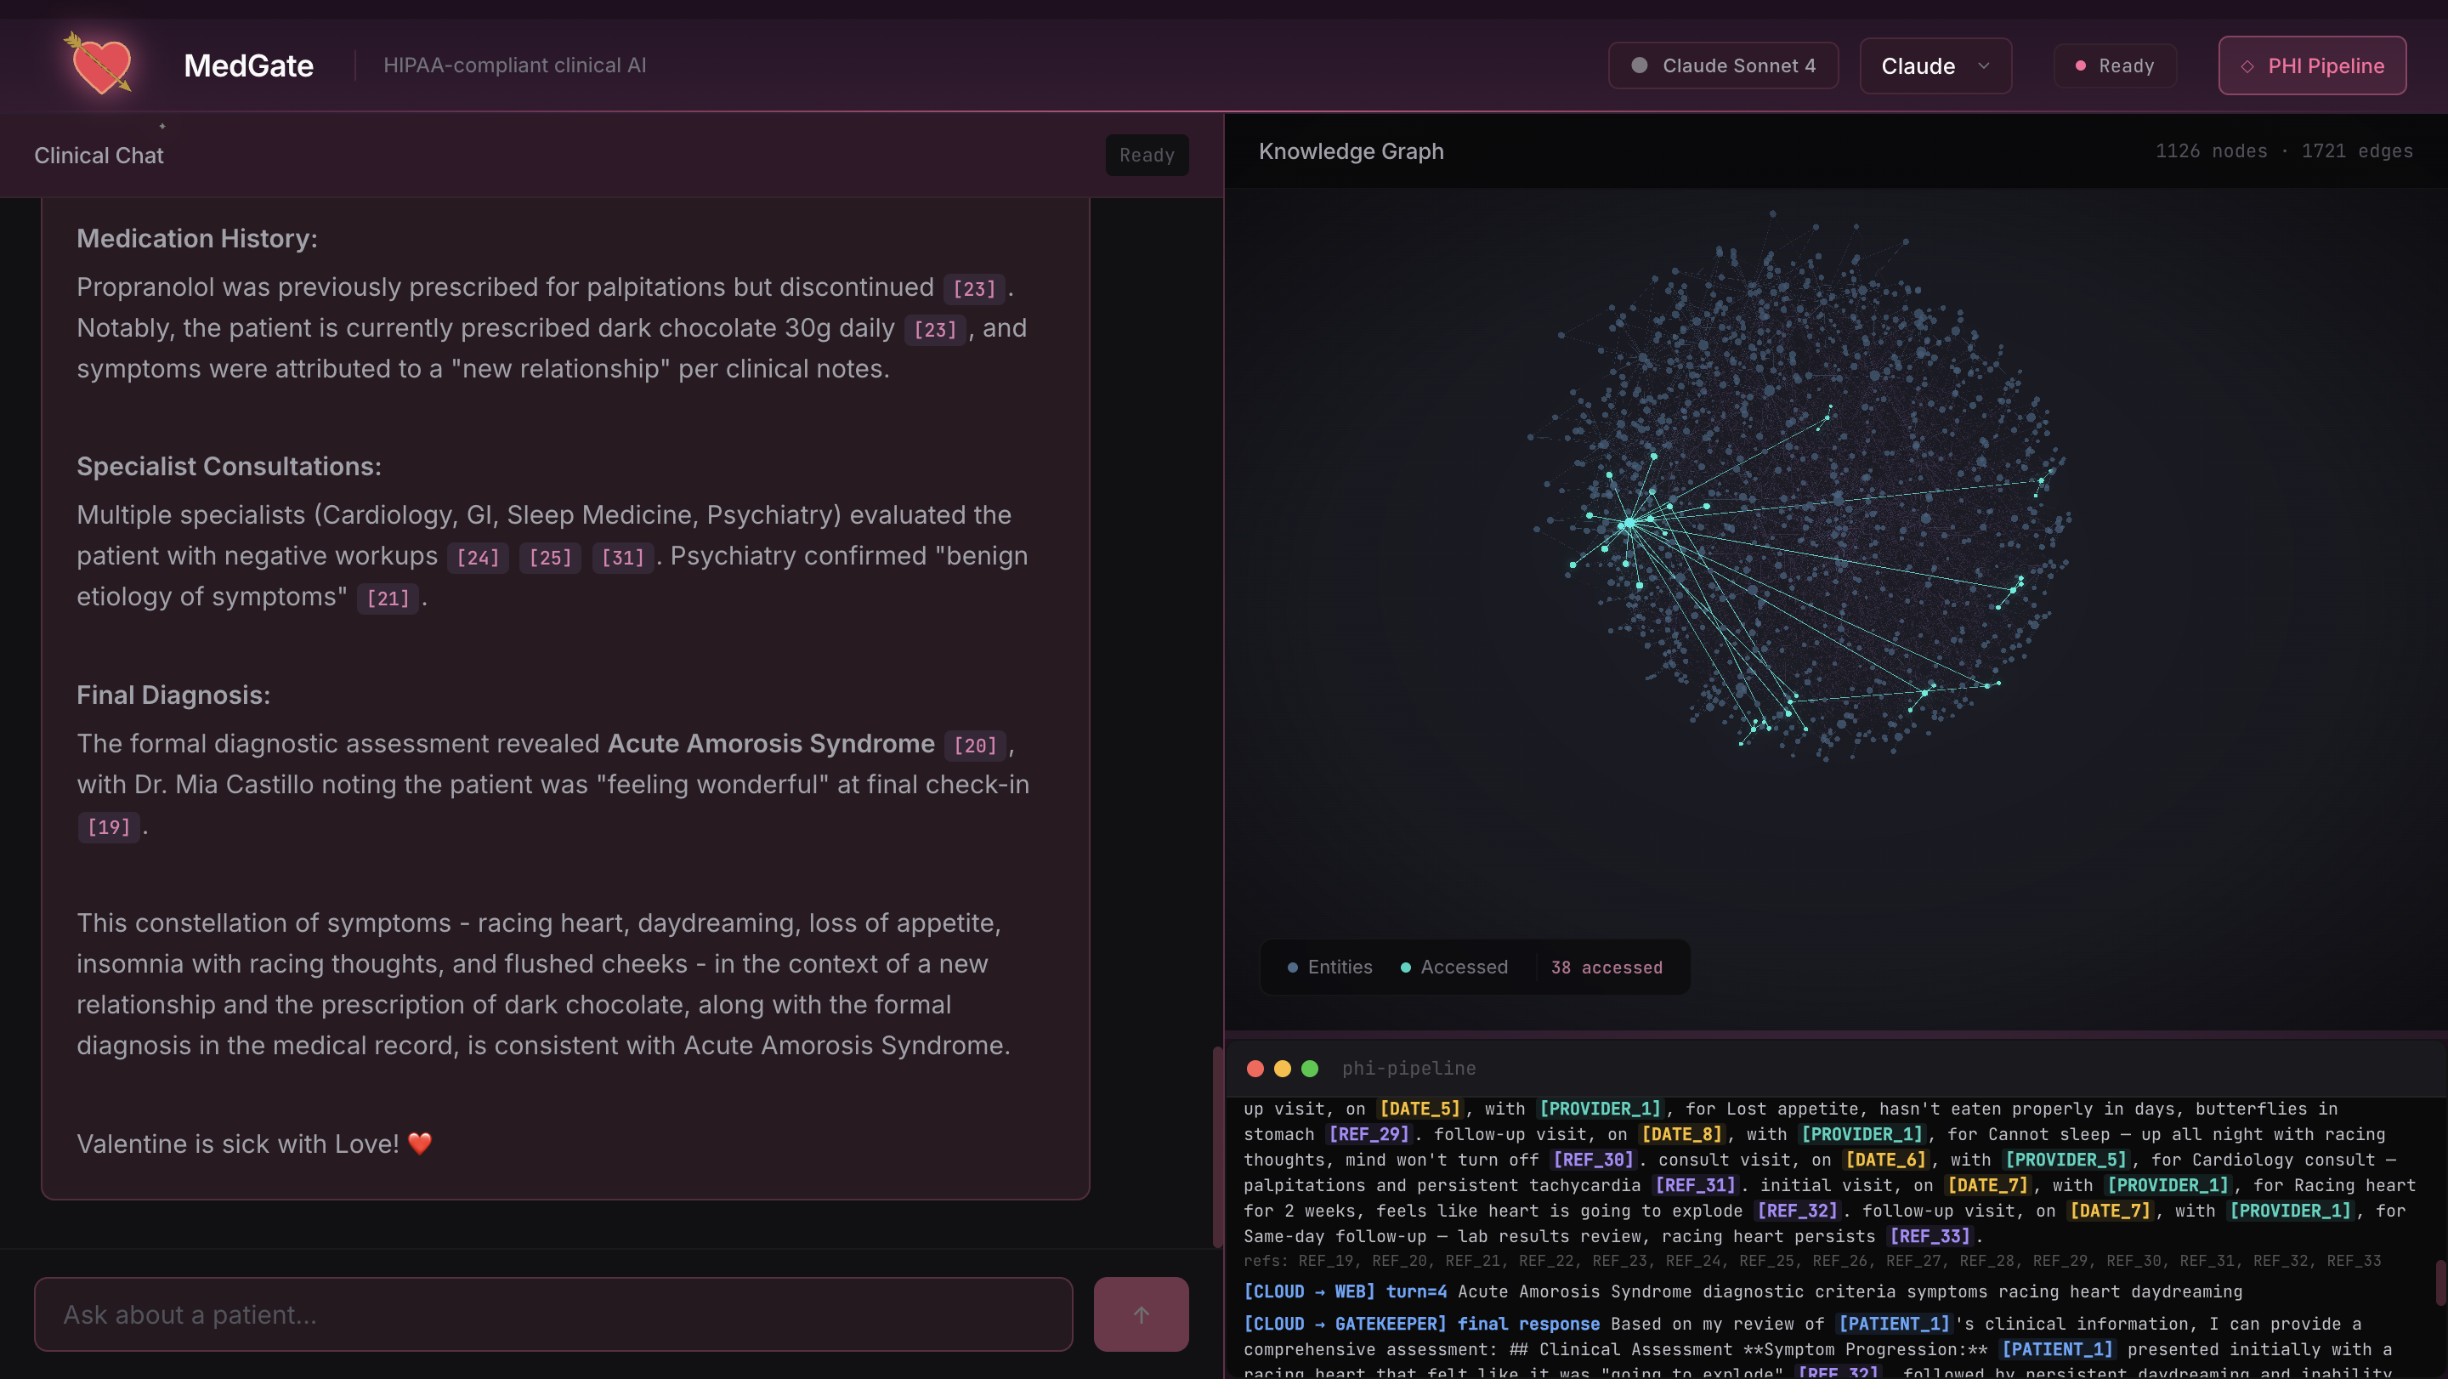
Task: Select the Clinical Chat tab header
Action: [99, 155]
